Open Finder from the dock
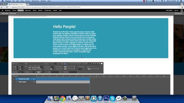The height and width of the screenshot is (103, 184). pyautogui.click(x=50, y=98)
